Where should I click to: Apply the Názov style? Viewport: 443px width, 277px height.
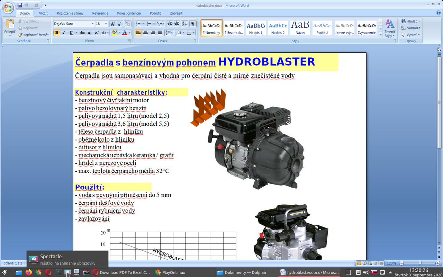[300, 28]
